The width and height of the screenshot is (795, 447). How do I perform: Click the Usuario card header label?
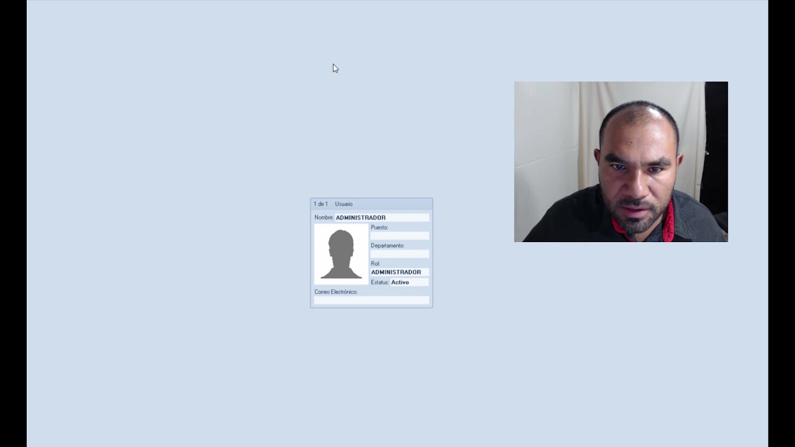tap(343, 204)
